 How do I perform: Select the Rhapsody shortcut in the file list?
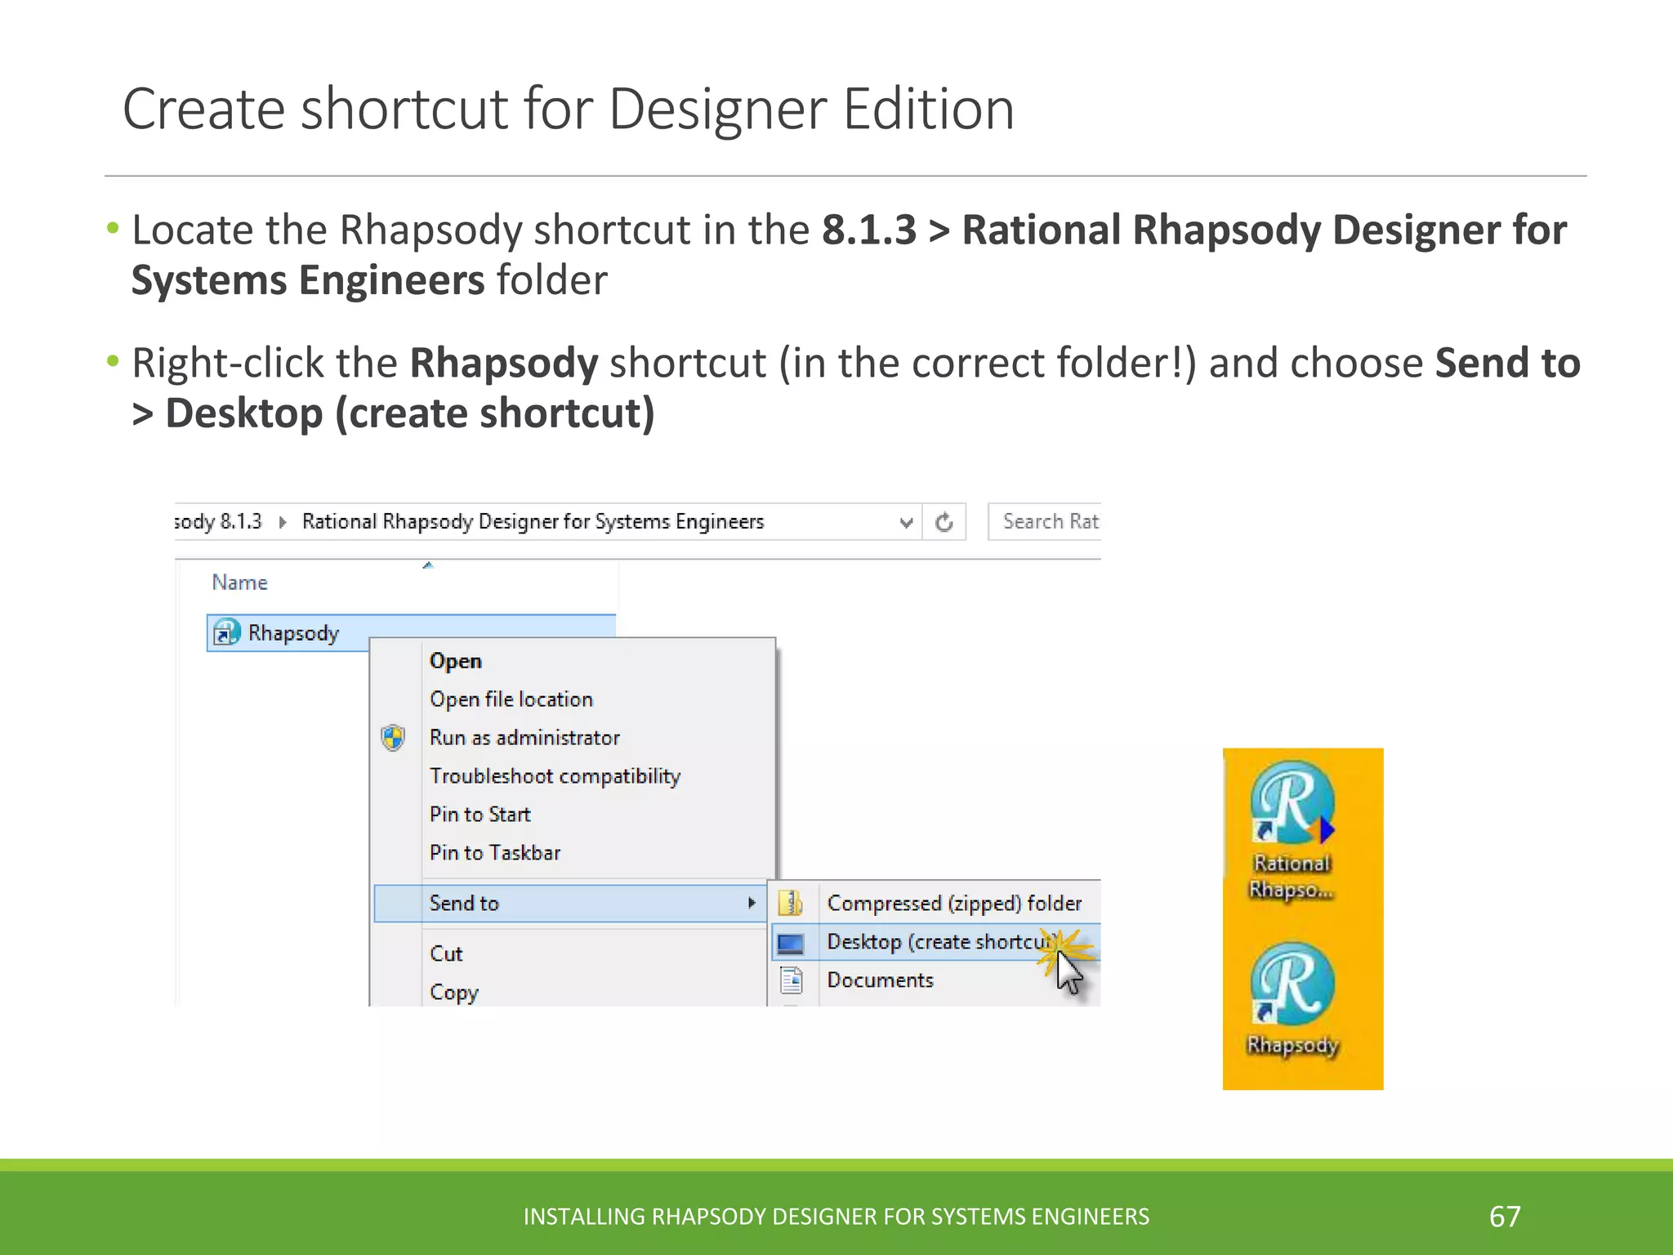[411, 632]
